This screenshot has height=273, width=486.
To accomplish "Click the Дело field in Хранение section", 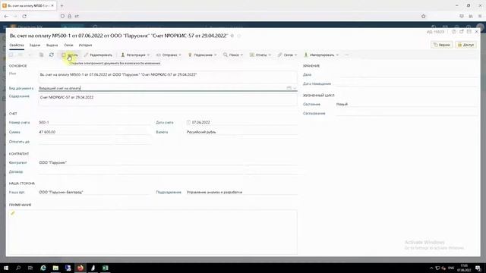I will [x=407, y=74].
